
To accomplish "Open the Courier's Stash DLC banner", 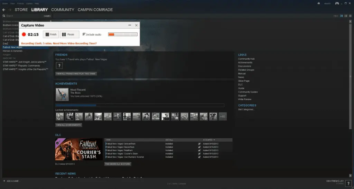I will pos(79,149).
